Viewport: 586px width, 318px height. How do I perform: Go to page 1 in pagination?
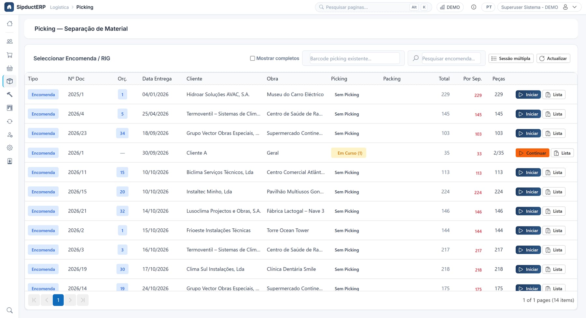[58, 300]
